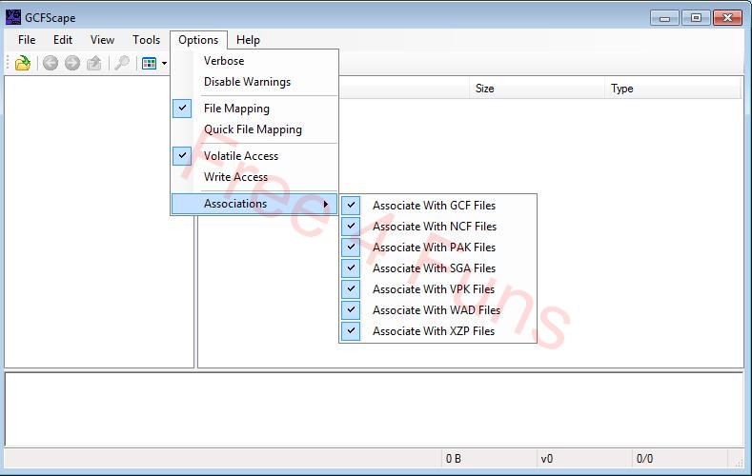
Task: Toggle Associate With WAD Files
Action: [436, 310]
